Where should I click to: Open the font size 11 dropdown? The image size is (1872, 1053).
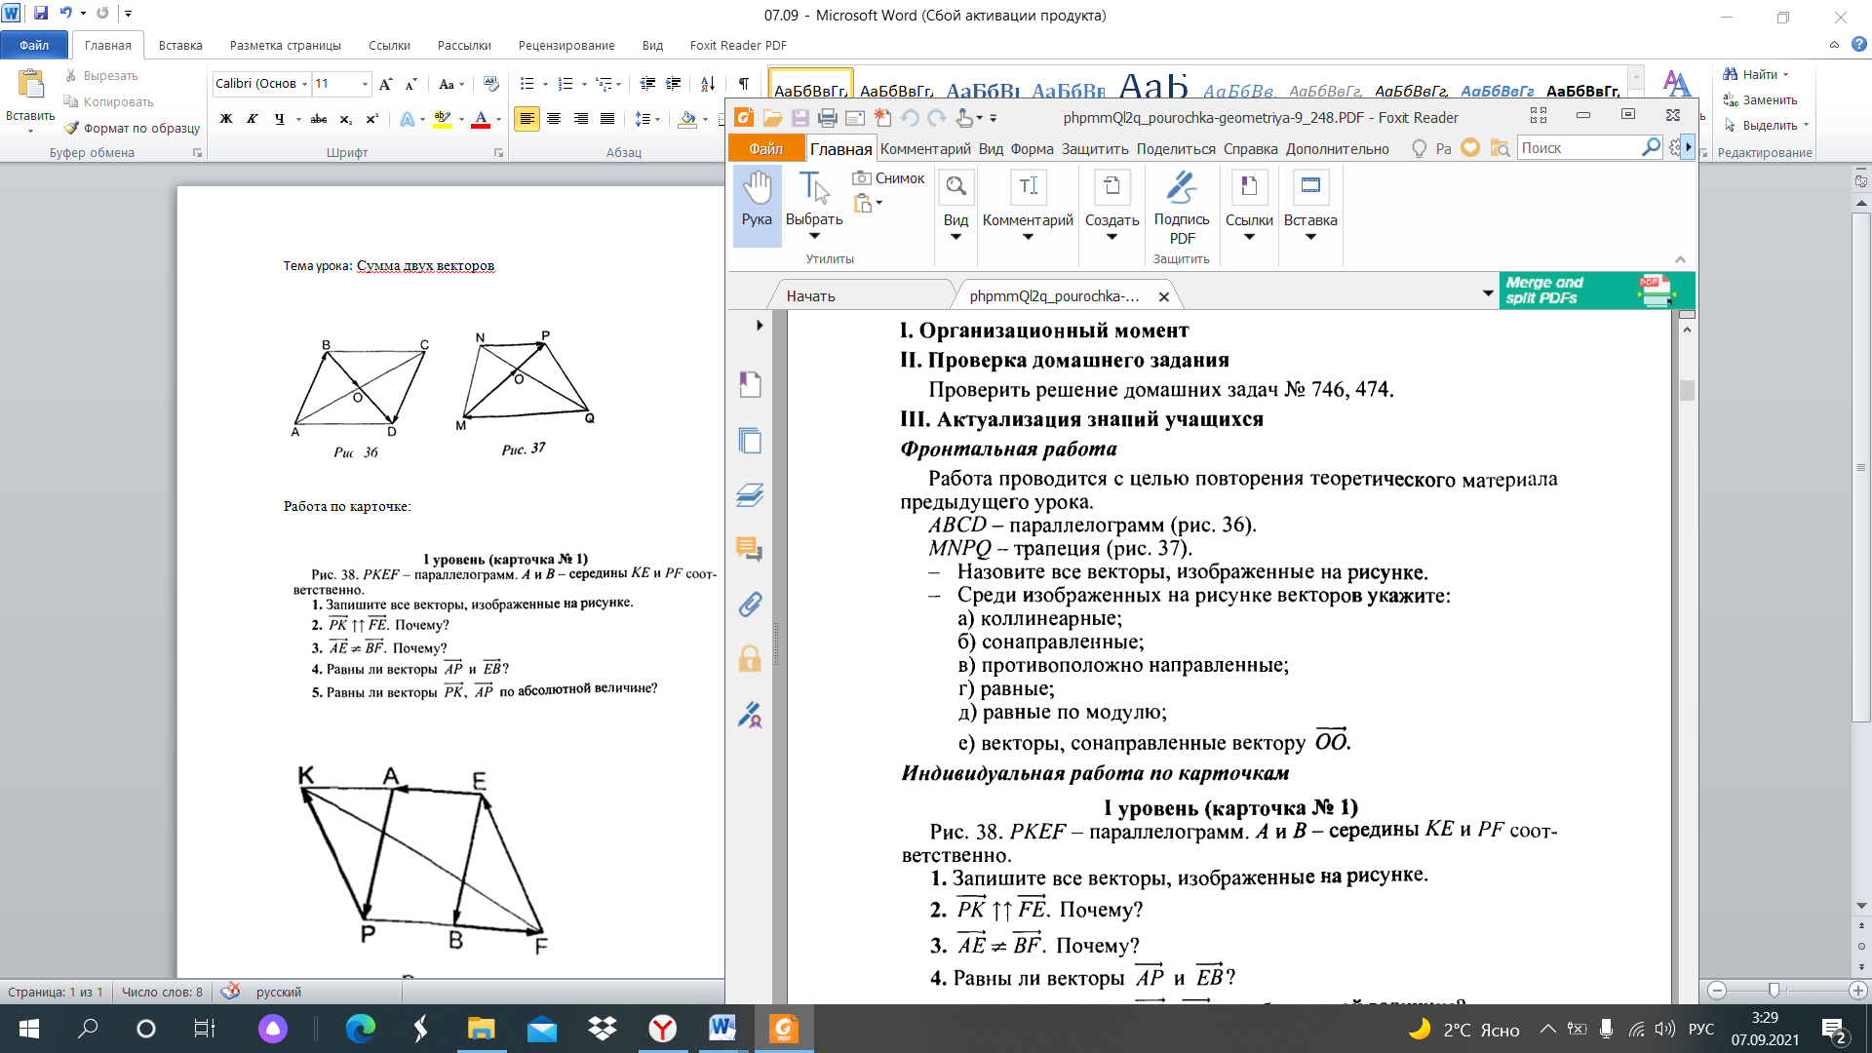point(365,84)
